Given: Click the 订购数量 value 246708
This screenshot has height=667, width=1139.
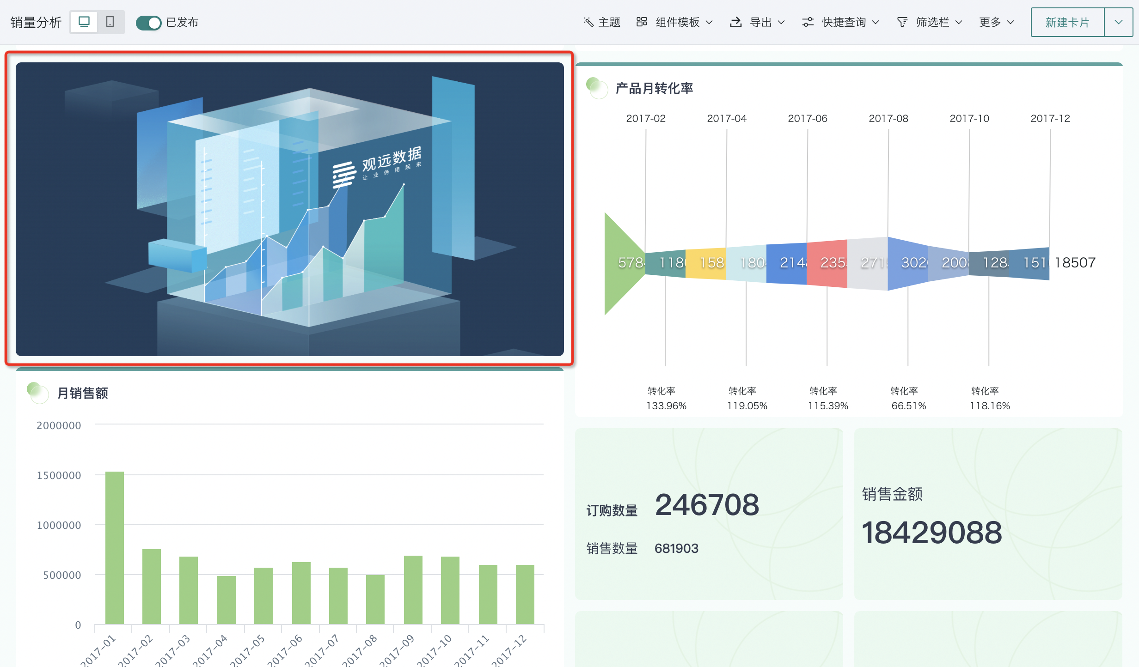Looking at the screenshot, I should coord(707,504).
